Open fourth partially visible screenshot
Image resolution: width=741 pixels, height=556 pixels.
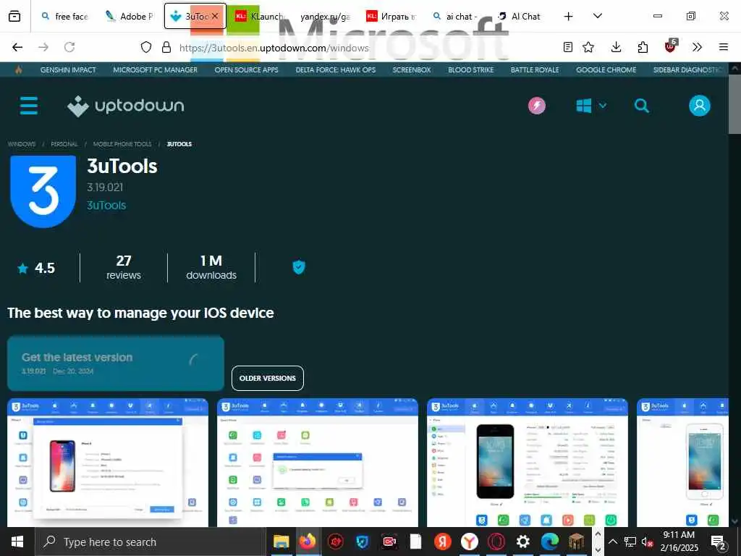click(x=682, y=463)
